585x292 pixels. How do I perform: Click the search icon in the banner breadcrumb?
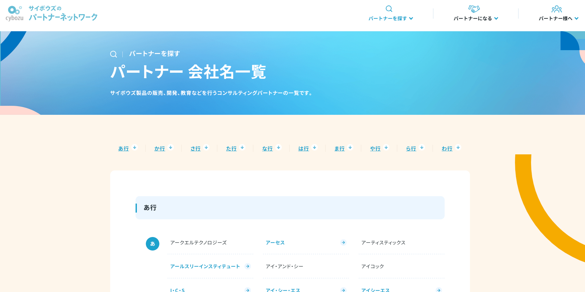tap(113, 54)
